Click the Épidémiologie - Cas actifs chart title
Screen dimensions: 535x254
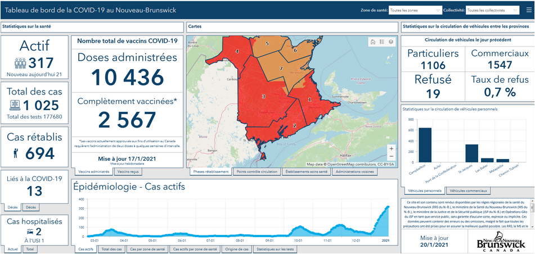click(129, 187)
